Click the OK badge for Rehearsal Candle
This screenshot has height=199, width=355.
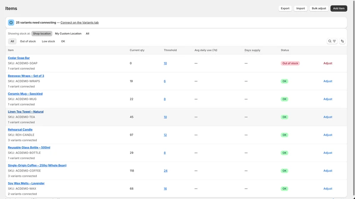pyautogui.click(x=284, y=135)
